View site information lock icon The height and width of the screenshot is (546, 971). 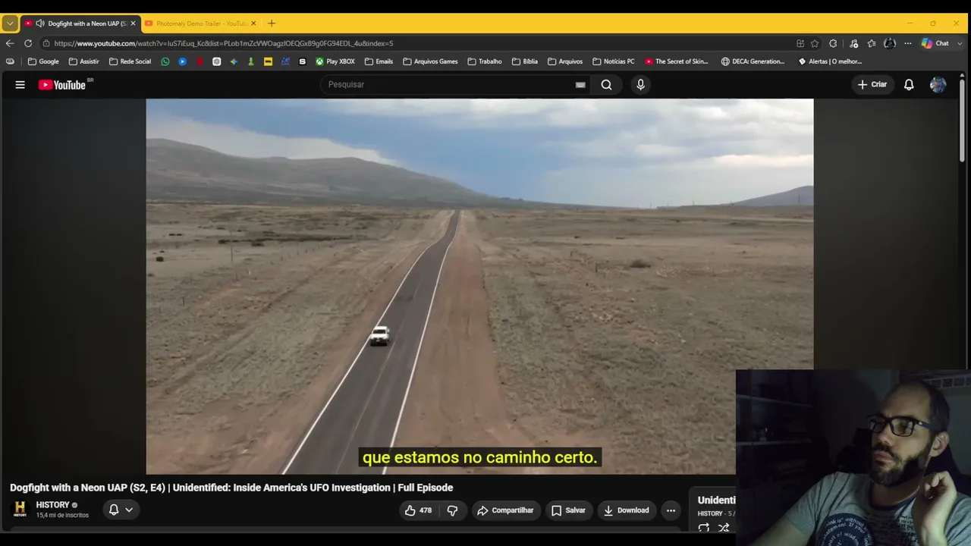[x=46, y=43]
